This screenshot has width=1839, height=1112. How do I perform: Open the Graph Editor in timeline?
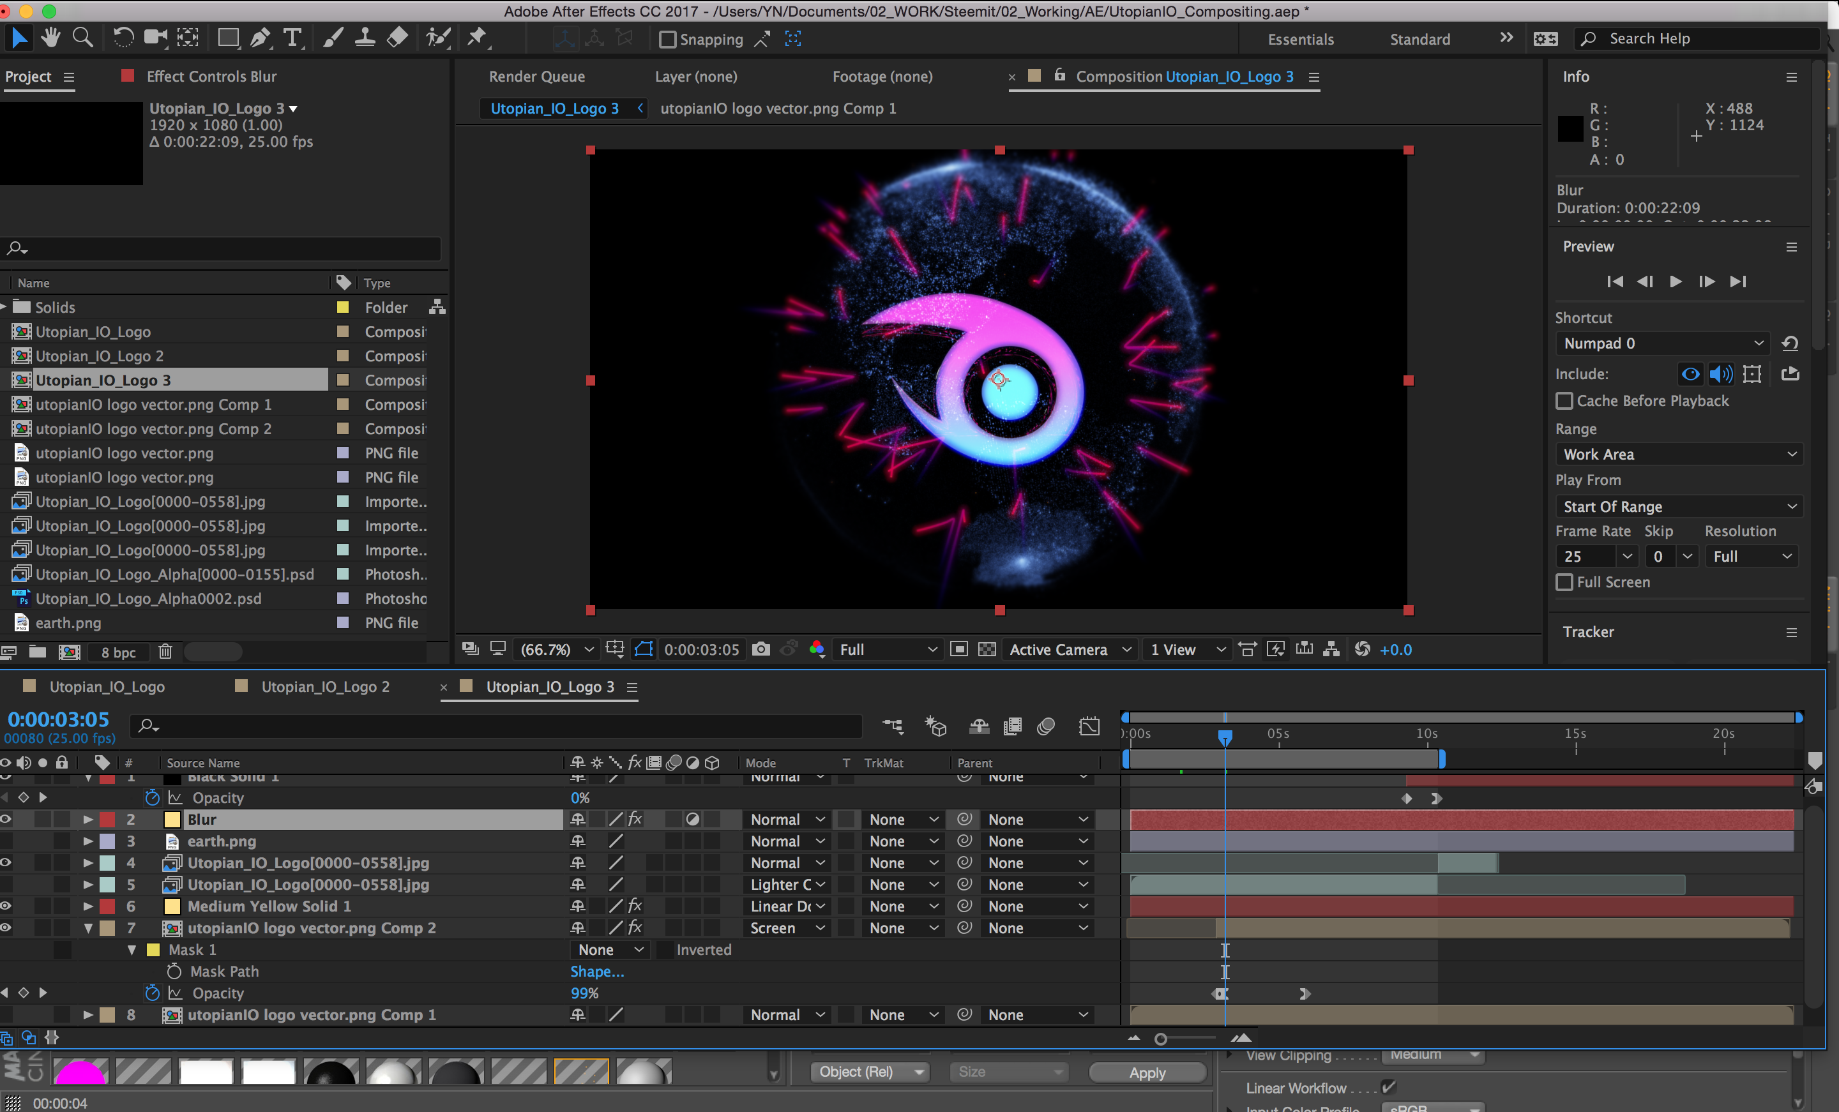1089,726
